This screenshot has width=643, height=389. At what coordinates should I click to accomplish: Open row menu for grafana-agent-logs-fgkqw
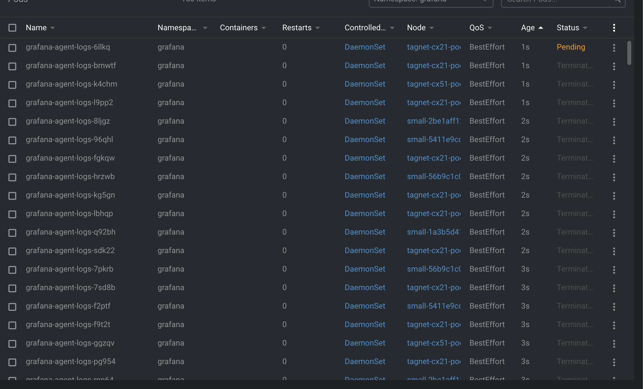614,158
